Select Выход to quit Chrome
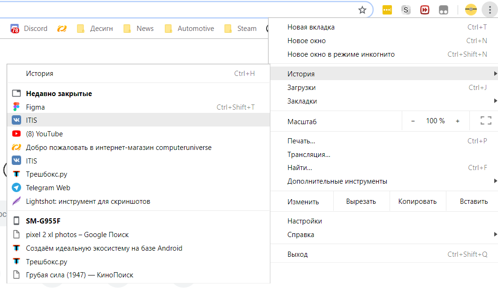498x290 pixels. point(384,254)
